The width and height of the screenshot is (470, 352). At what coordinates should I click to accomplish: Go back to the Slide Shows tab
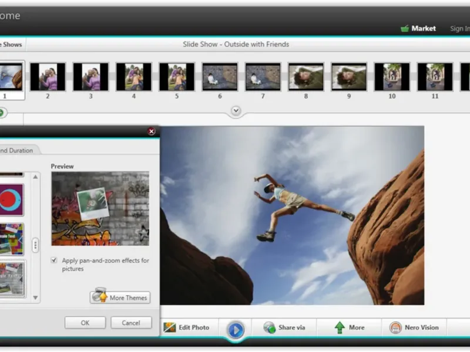click(12, 45)
